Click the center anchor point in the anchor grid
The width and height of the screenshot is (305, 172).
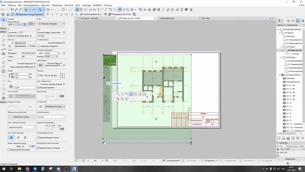pyautogui.click(x=62, y=75)
